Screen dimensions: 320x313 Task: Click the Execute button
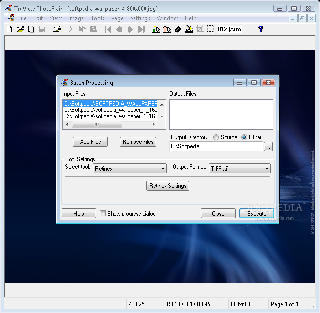click(257, 214)
